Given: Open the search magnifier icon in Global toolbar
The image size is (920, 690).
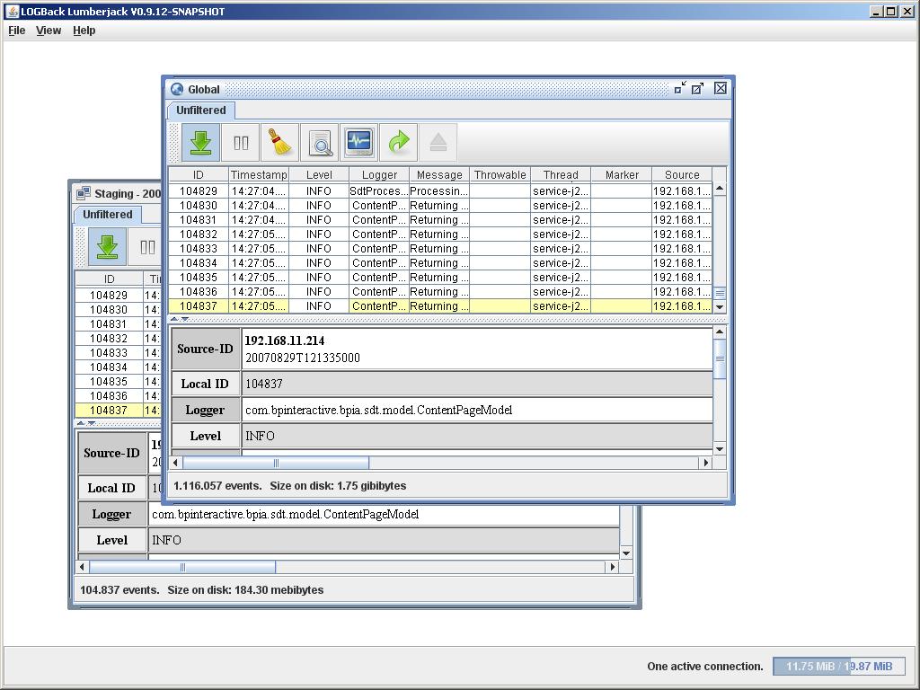Looking at the screenshot, I should point(321,142).
